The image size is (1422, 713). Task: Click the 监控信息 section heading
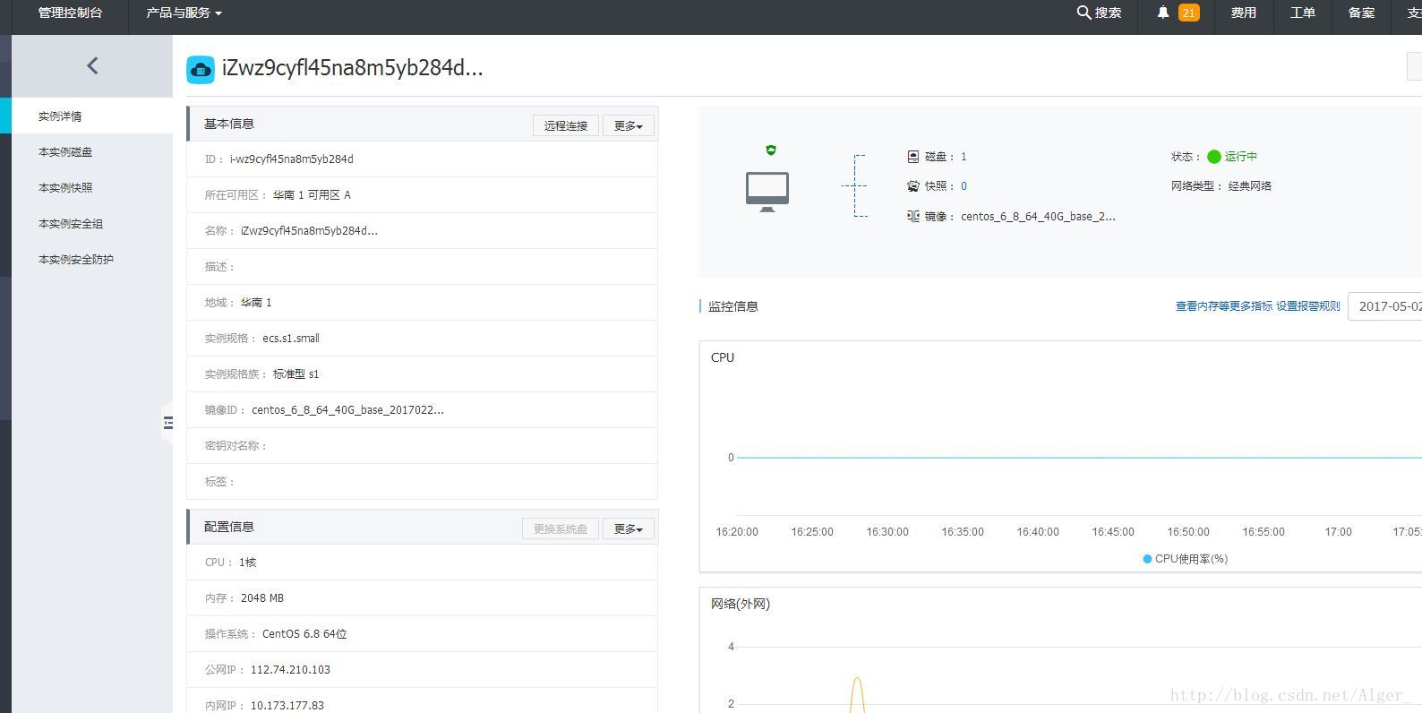point(733,306)
